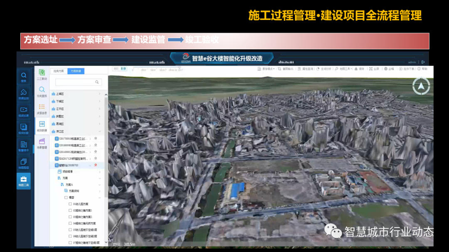449x252 pixels.
Task: Click the 清除 clear tool
Action: (360, 69)
